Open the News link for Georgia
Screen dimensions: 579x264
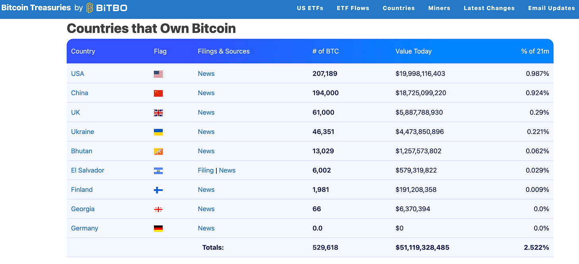(206, 209)
